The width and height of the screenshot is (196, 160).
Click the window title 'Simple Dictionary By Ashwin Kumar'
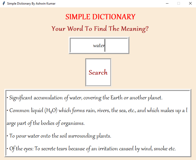pyautogui.click(x=31, y=4)
